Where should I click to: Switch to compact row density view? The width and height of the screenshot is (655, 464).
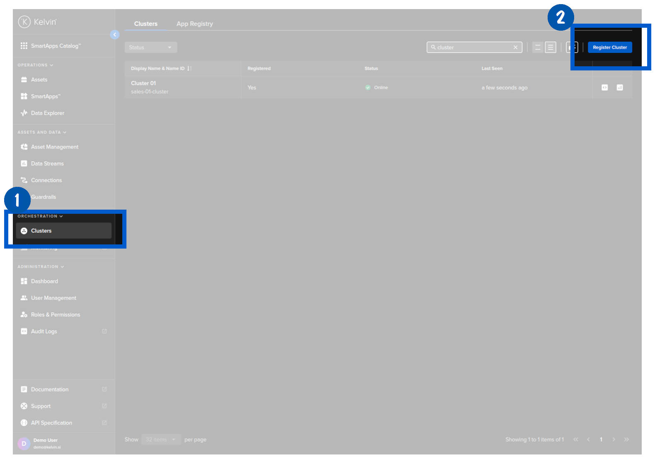[551, 48]
